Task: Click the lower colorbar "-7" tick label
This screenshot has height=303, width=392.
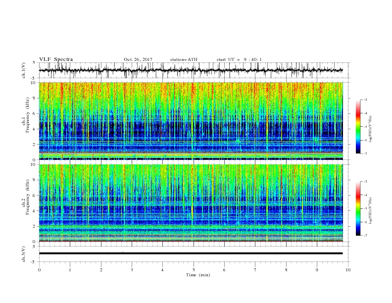Action: [365, 236]
